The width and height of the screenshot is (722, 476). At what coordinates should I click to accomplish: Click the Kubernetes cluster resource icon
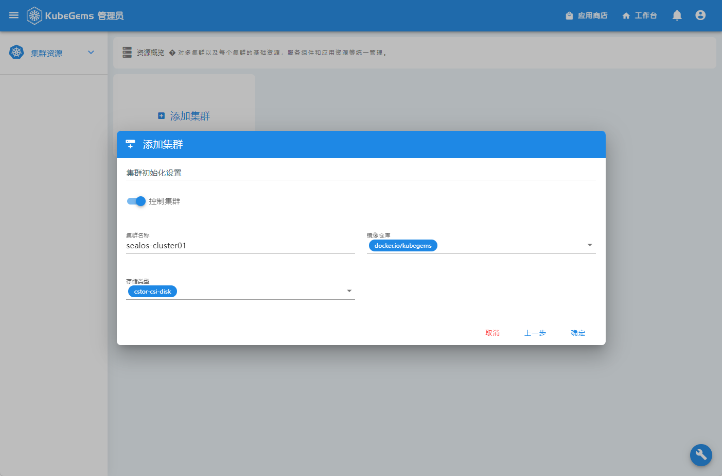17,52
